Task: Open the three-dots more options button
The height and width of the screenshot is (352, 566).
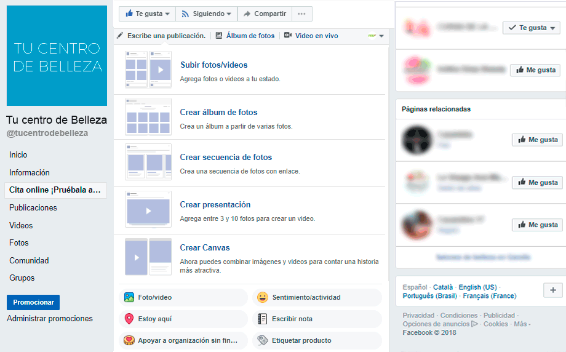Action: 302,14
